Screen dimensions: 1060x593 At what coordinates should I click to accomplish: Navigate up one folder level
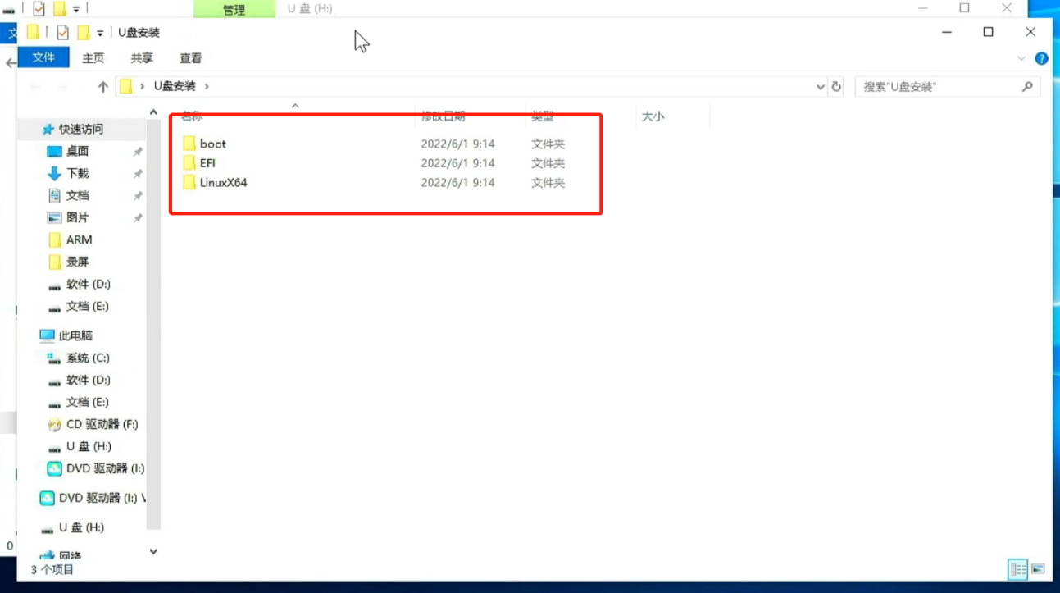point(103,86)
